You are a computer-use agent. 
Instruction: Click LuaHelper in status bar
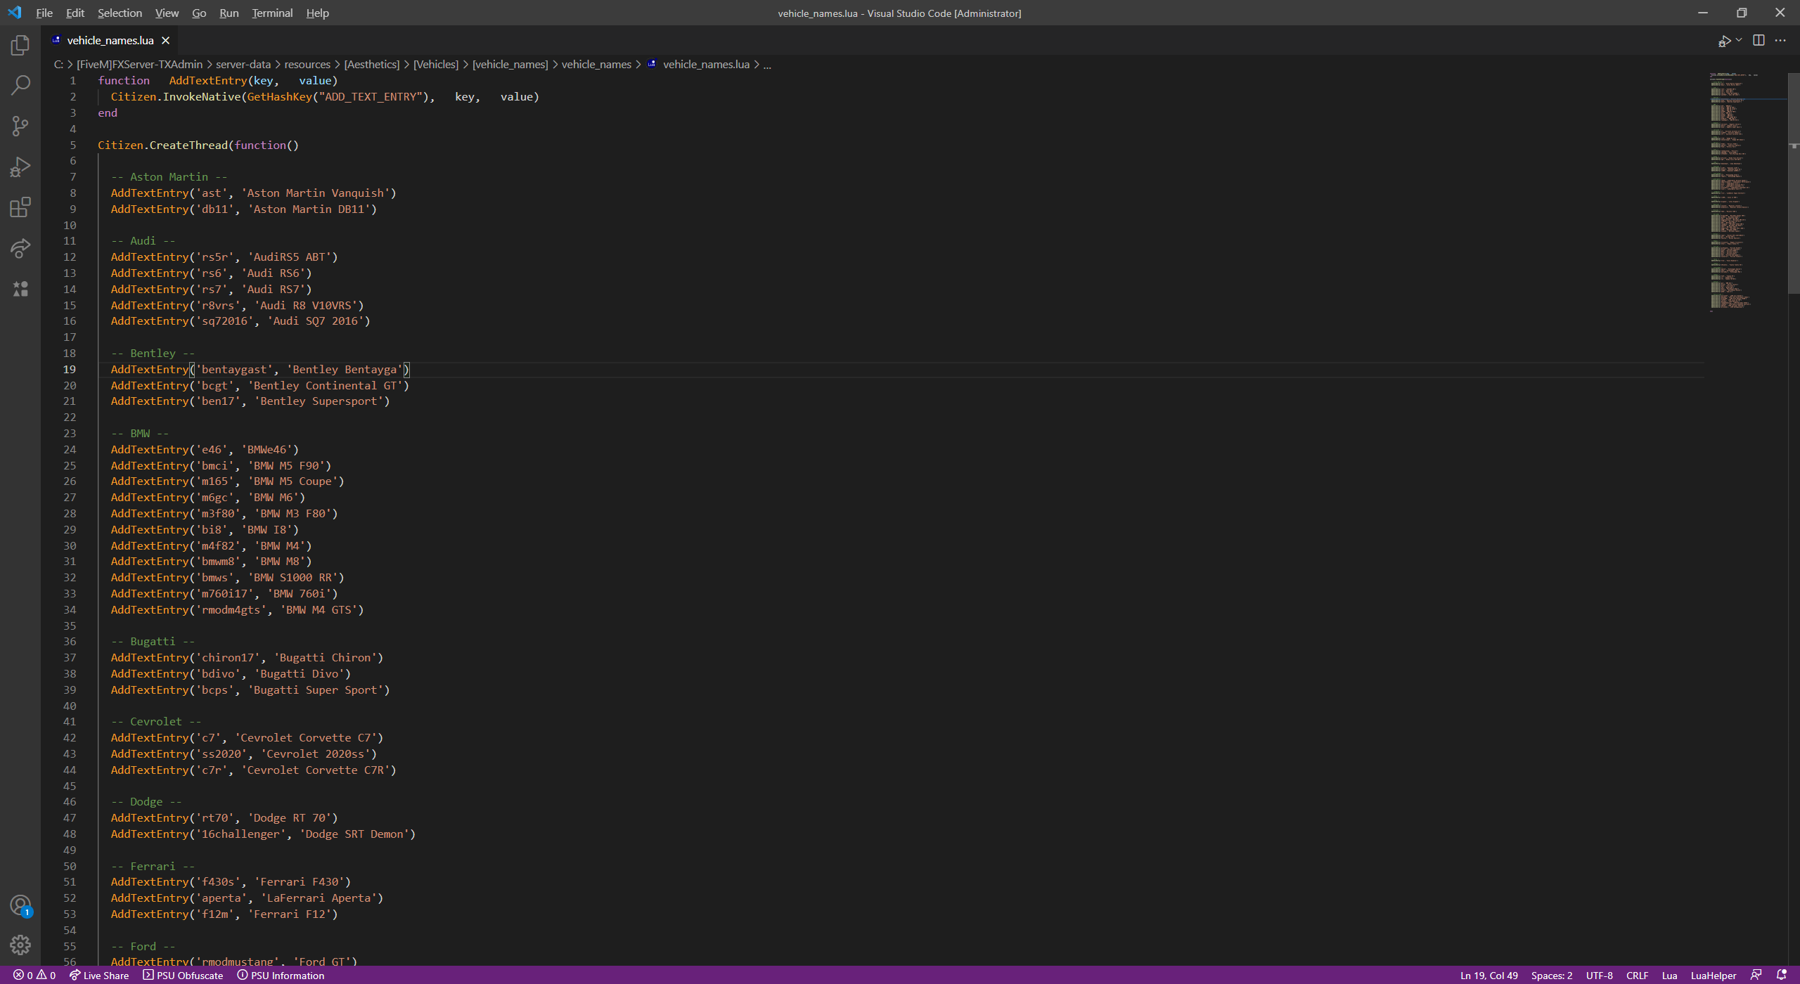click(1714, 976)
